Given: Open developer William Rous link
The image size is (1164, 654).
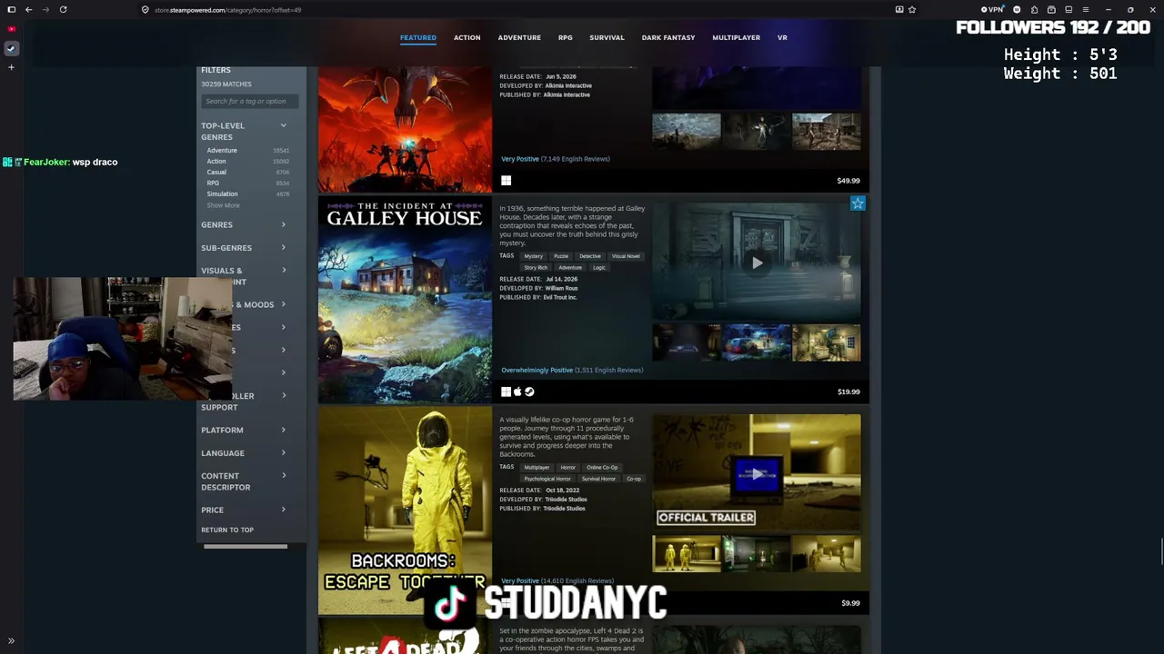Looking at the screenshot, I should (x=561, y=288).
